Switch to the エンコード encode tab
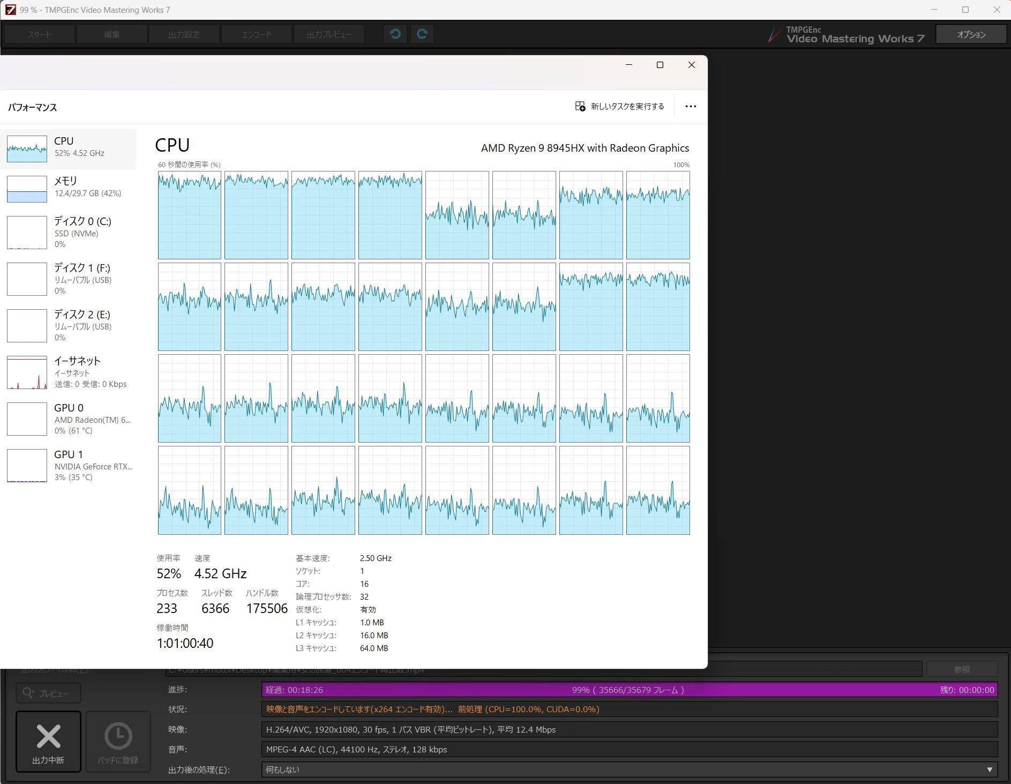The image size is (1011, 784). click(257, 34)
